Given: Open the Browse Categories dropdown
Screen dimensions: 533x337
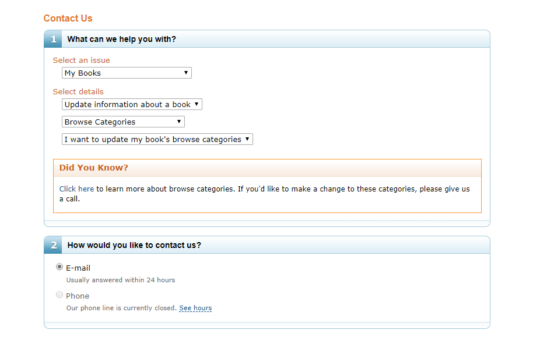Looking at the screenshot, I should pos(123,122).
